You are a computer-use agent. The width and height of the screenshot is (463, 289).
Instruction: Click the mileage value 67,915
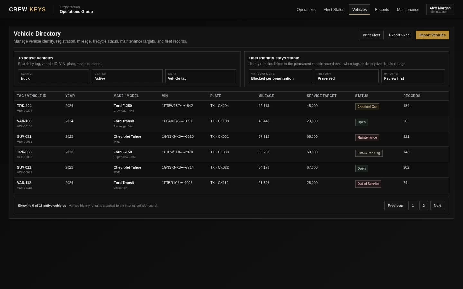click(264, 136)
